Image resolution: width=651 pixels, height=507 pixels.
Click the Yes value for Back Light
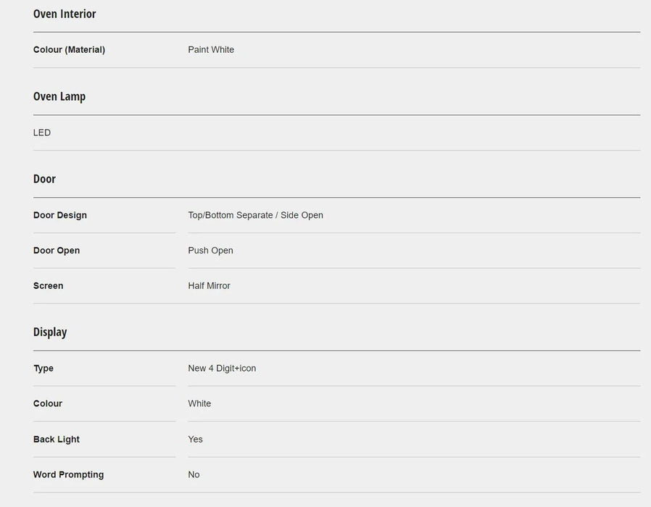point(195,440)
